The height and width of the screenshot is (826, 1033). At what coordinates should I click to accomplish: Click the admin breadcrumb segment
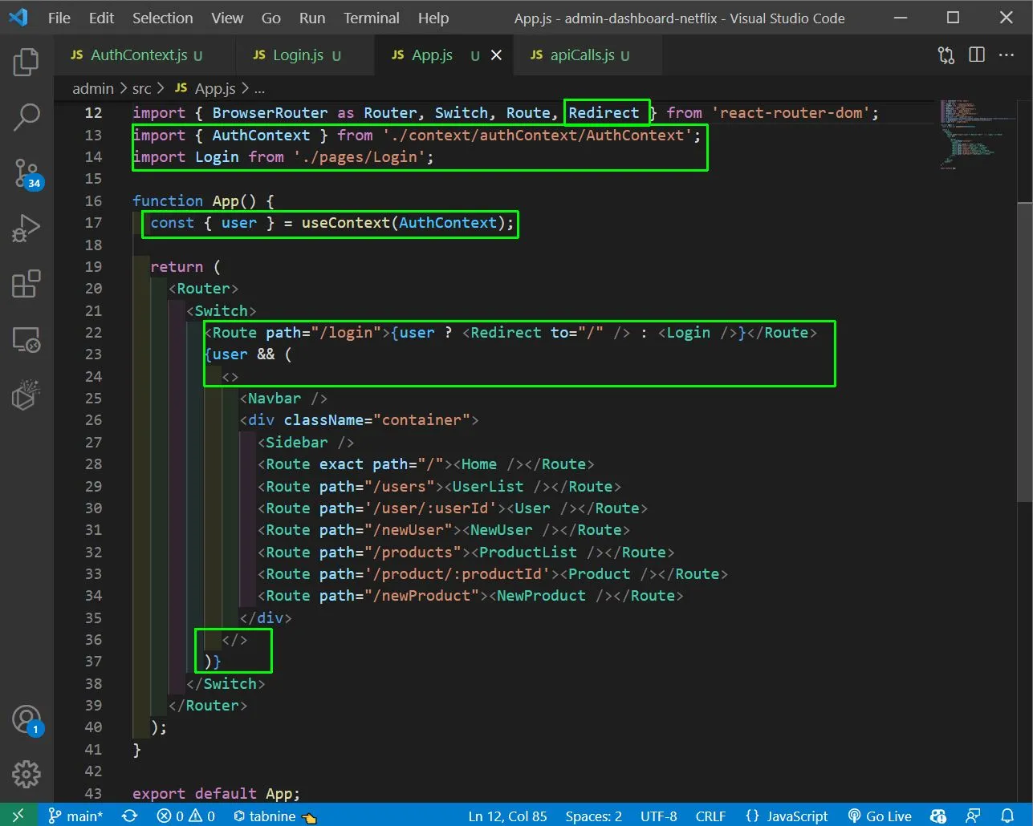93,88
